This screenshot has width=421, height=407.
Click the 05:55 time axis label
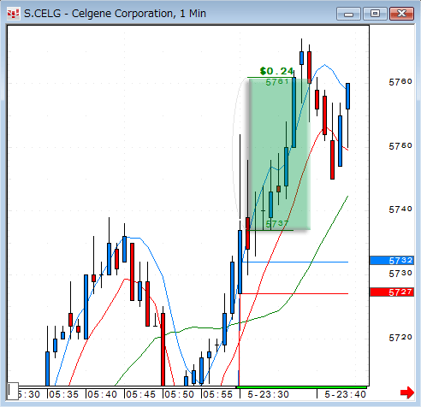coord(217,394)
